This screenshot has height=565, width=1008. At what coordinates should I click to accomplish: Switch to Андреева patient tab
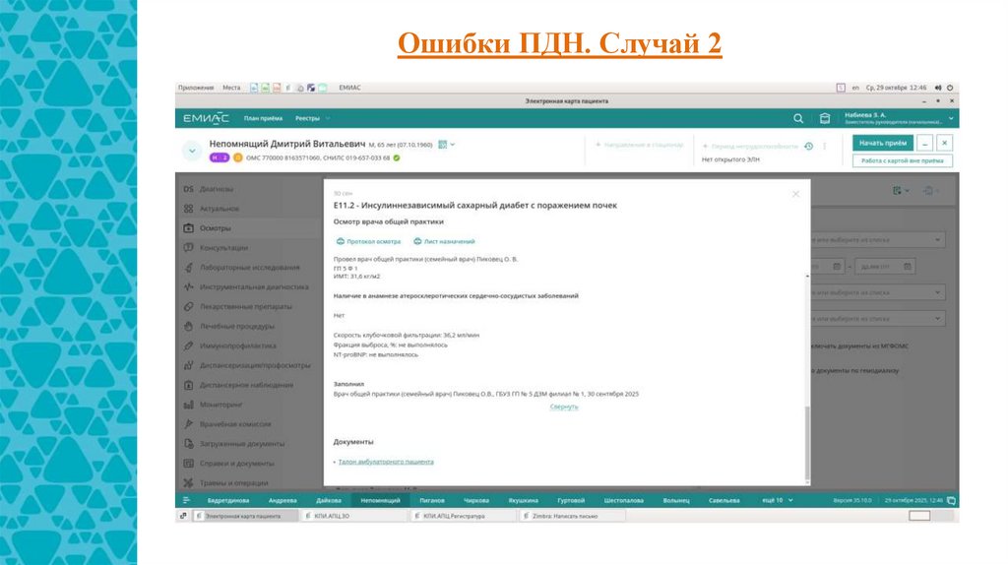point(283,500)
